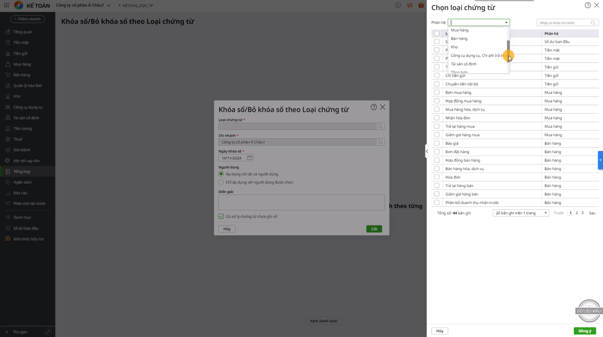The width and height of the screenshot is (603, 337).
Task: Tick the checkbox for Hóa đơn row
Action: point(436,177)
